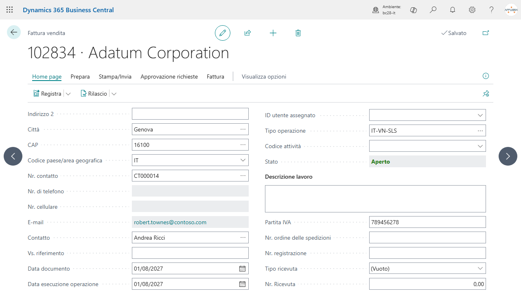
Task: Open the search magnifier icon
Action: pyautogui.click(x=433, y=10)
